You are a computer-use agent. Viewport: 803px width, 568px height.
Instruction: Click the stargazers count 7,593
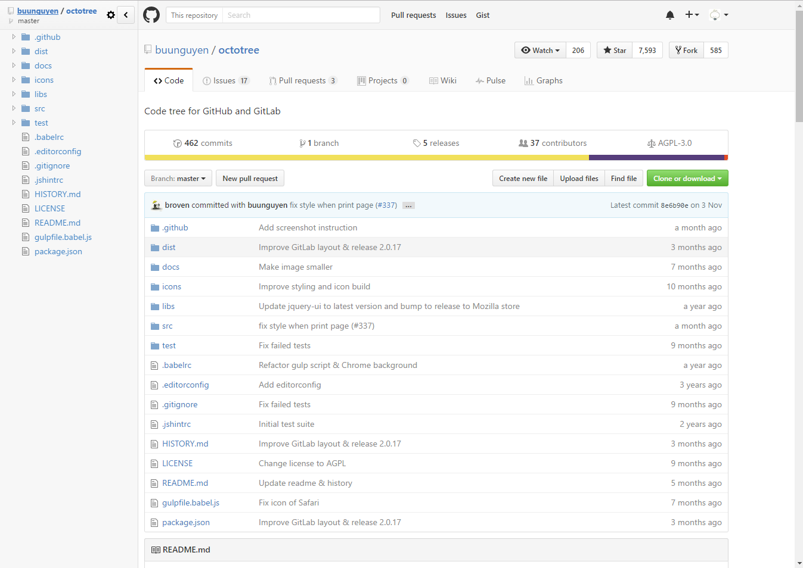(647, 51)
